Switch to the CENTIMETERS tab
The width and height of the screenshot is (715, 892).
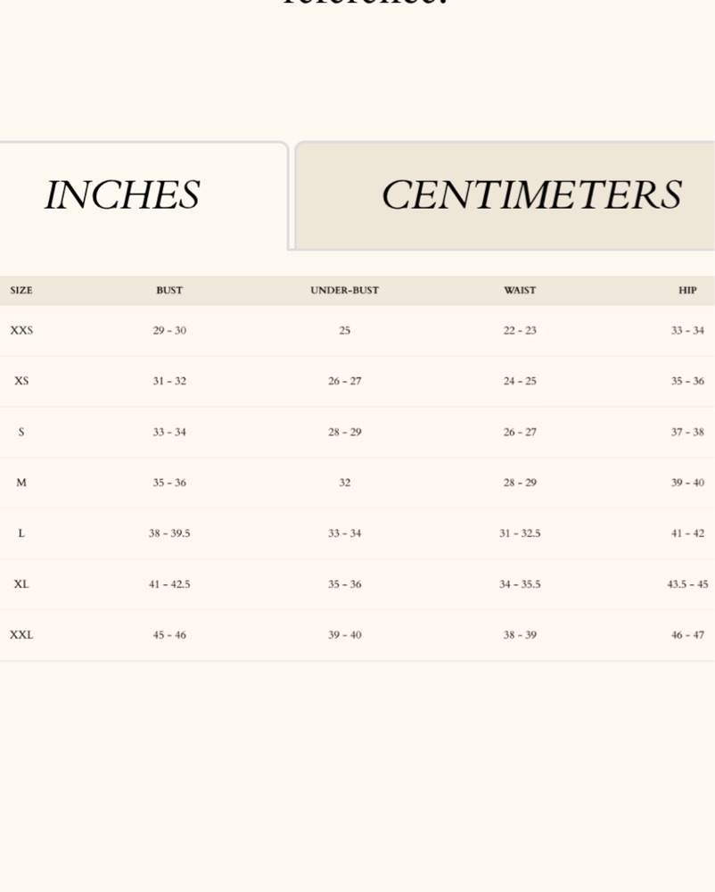pos(530,195)
